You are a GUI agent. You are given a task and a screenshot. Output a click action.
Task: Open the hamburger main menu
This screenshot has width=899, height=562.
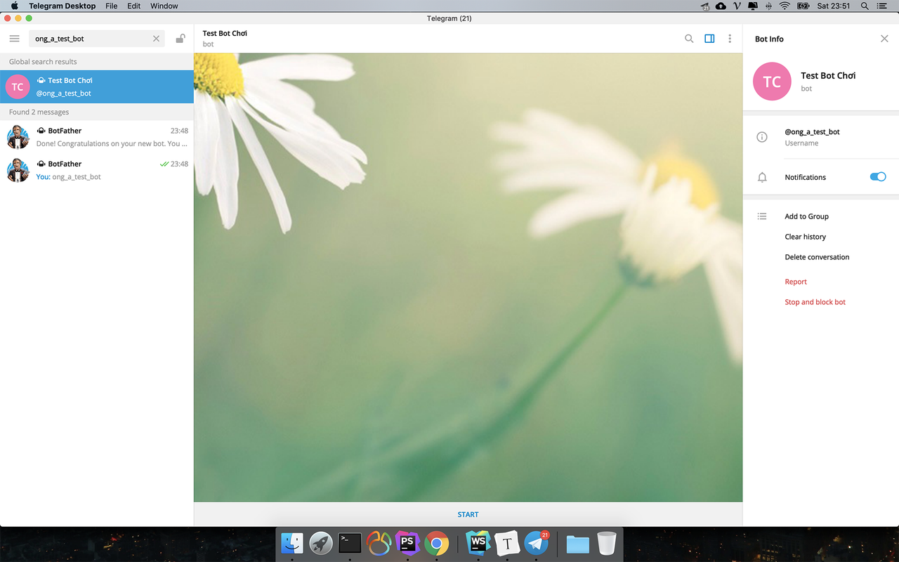tap(14, 39)
